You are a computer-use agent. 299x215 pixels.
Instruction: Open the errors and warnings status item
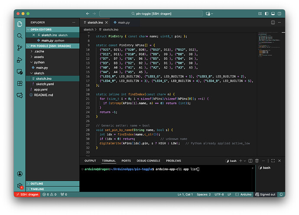pyautogui.click(x=49, y=194)
